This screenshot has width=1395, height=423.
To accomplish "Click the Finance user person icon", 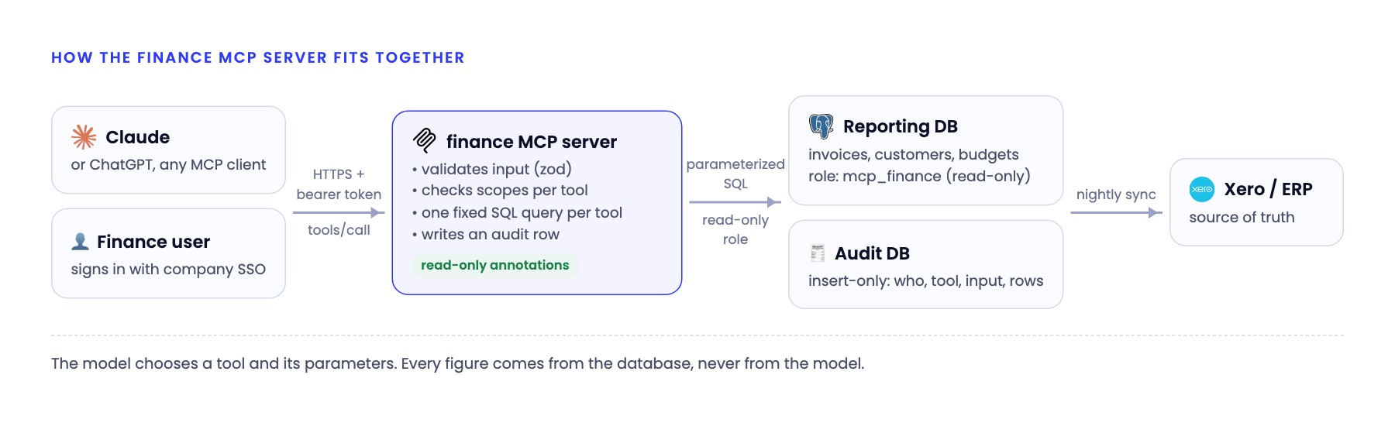I will click(80, 242).
